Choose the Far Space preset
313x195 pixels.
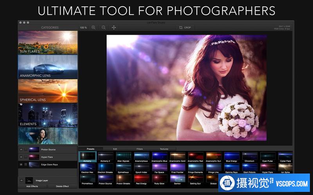point(159,168)
